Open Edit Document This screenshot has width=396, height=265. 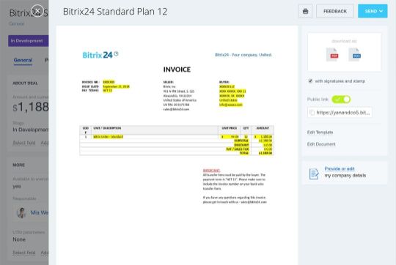point(321,144)
